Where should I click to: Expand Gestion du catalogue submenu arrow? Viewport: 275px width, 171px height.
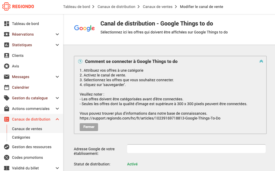(57, 98)
